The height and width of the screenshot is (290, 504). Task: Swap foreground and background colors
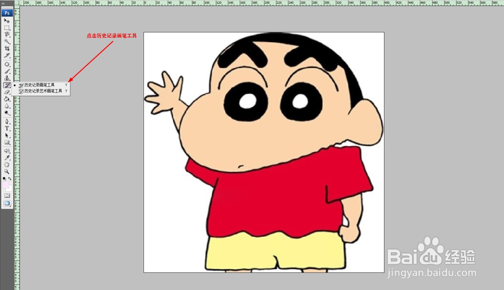10,179
